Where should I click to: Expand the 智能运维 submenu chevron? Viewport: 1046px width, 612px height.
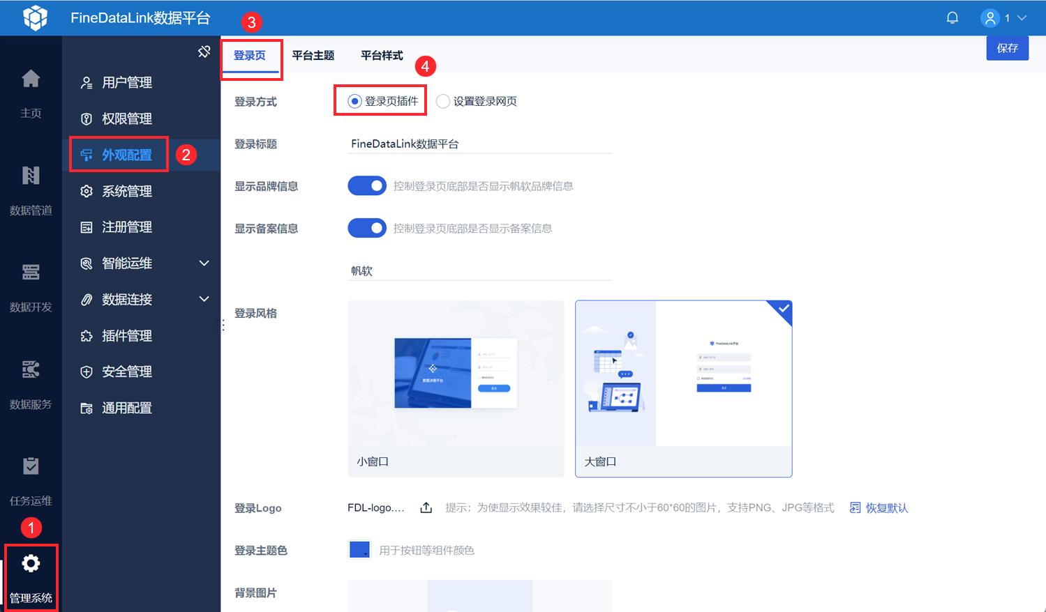[x=204, y=263]
